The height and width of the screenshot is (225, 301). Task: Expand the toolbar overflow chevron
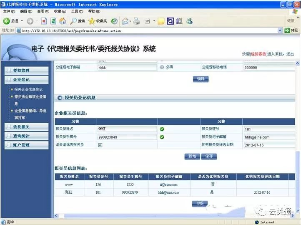coord(298,18)
